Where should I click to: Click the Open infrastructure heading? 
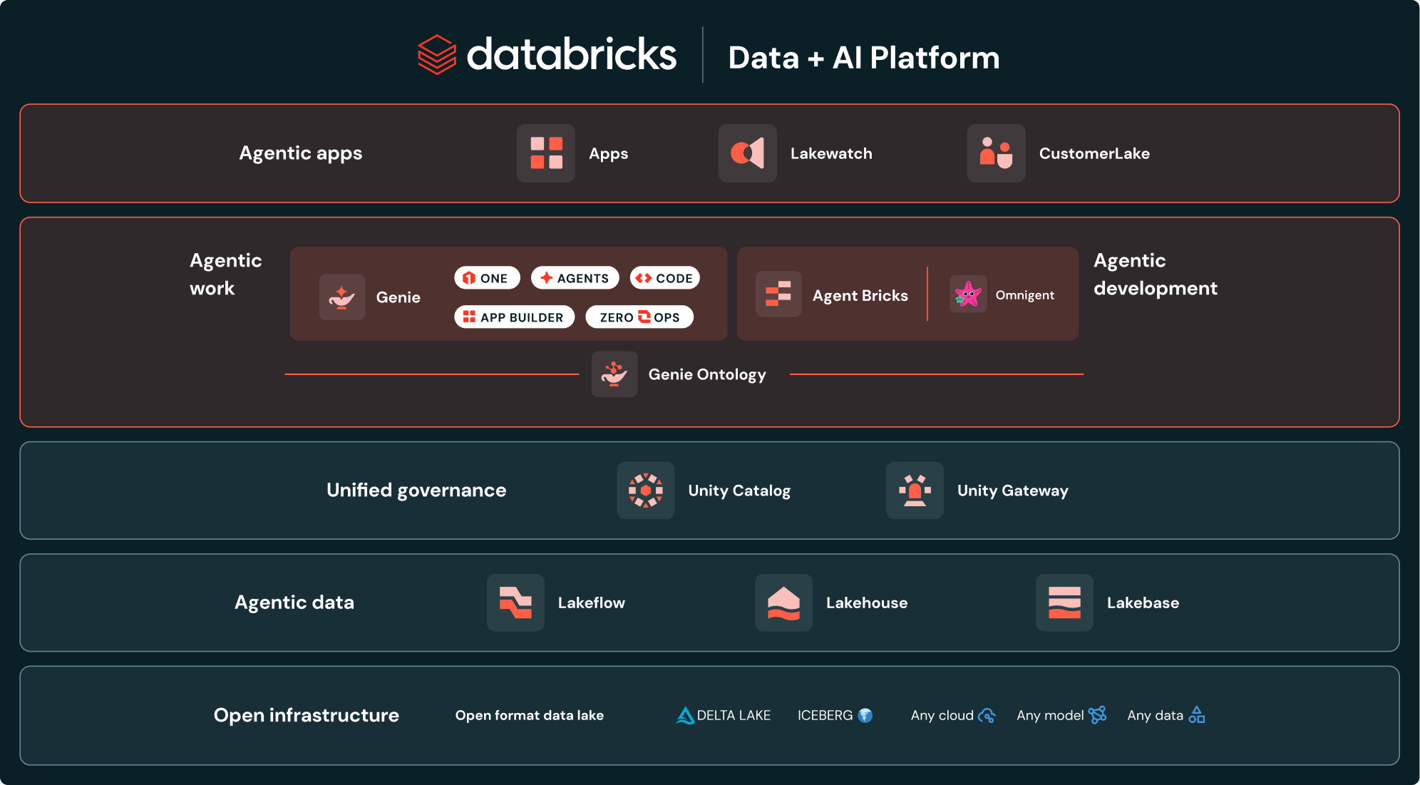click(x=307, y=715)
